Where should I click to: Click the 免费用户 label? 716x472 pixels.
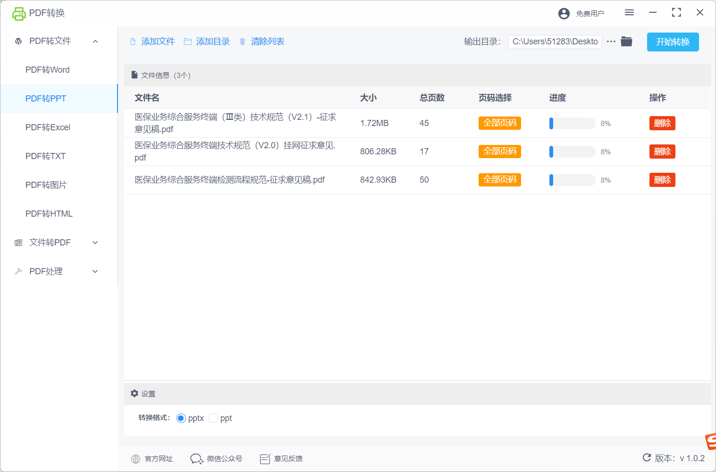pos(590,14)
